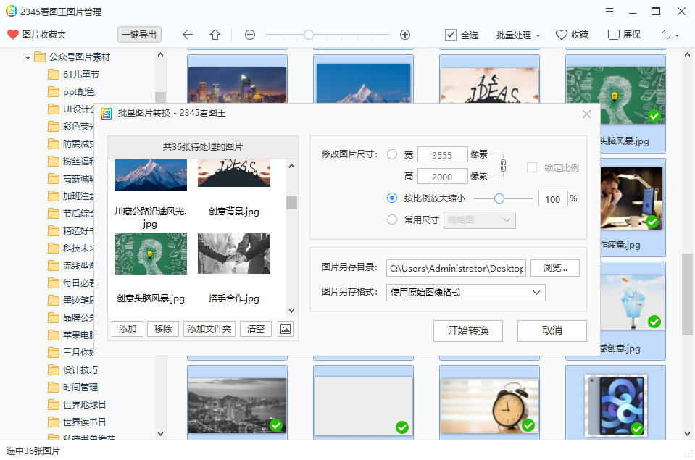Uncheck the 全选 checkbox
695x460 pixels.
(450, 34)
